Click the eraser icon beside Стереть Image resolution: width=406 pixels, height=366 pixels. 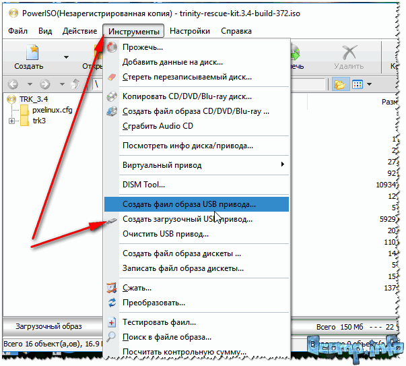coord(112,77)
